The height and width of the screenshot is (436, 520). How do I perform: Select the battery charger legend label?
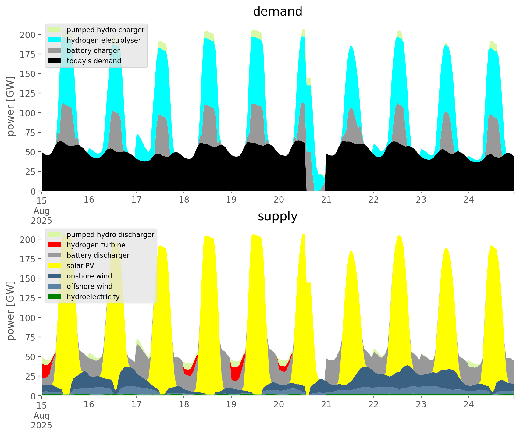coord(93,51)
